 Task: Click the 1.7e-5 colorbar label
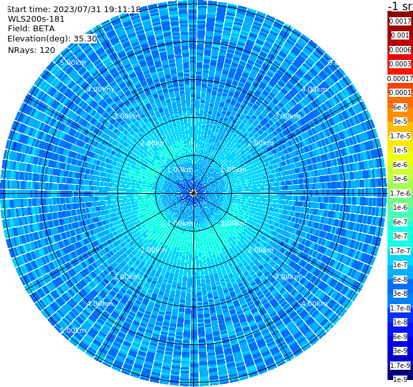point(400,136)
